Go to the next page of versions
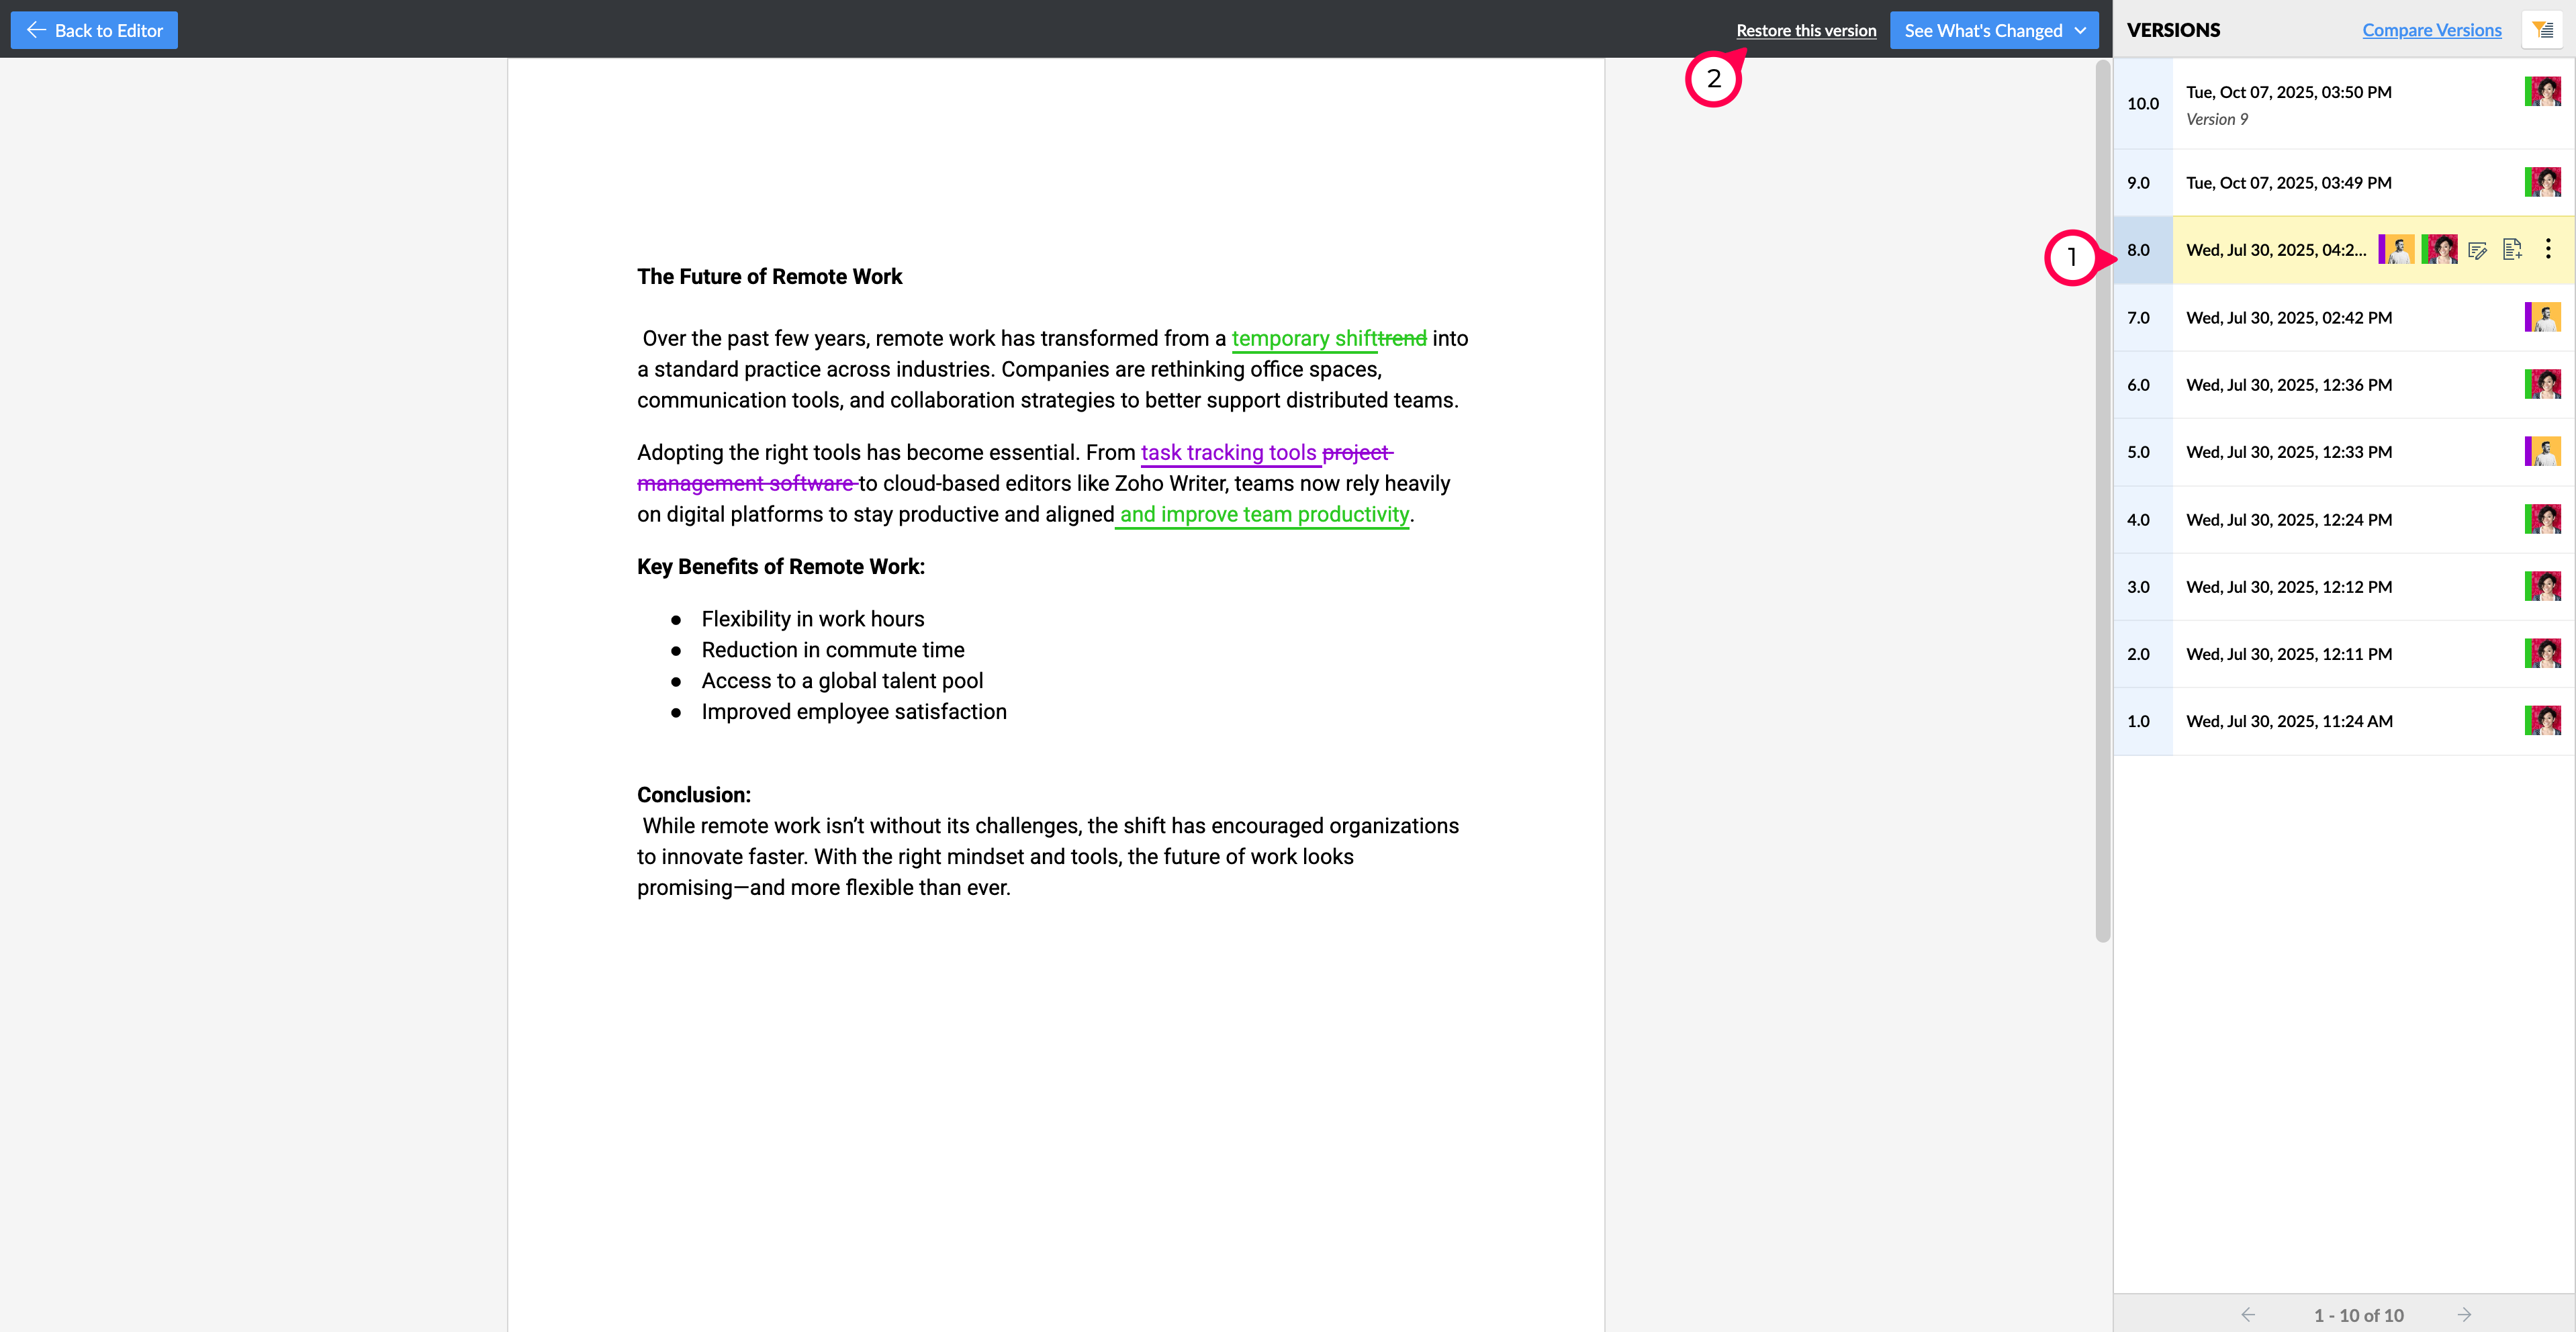This screenshot has height=1332, width=2576. pos(2464,1315)
